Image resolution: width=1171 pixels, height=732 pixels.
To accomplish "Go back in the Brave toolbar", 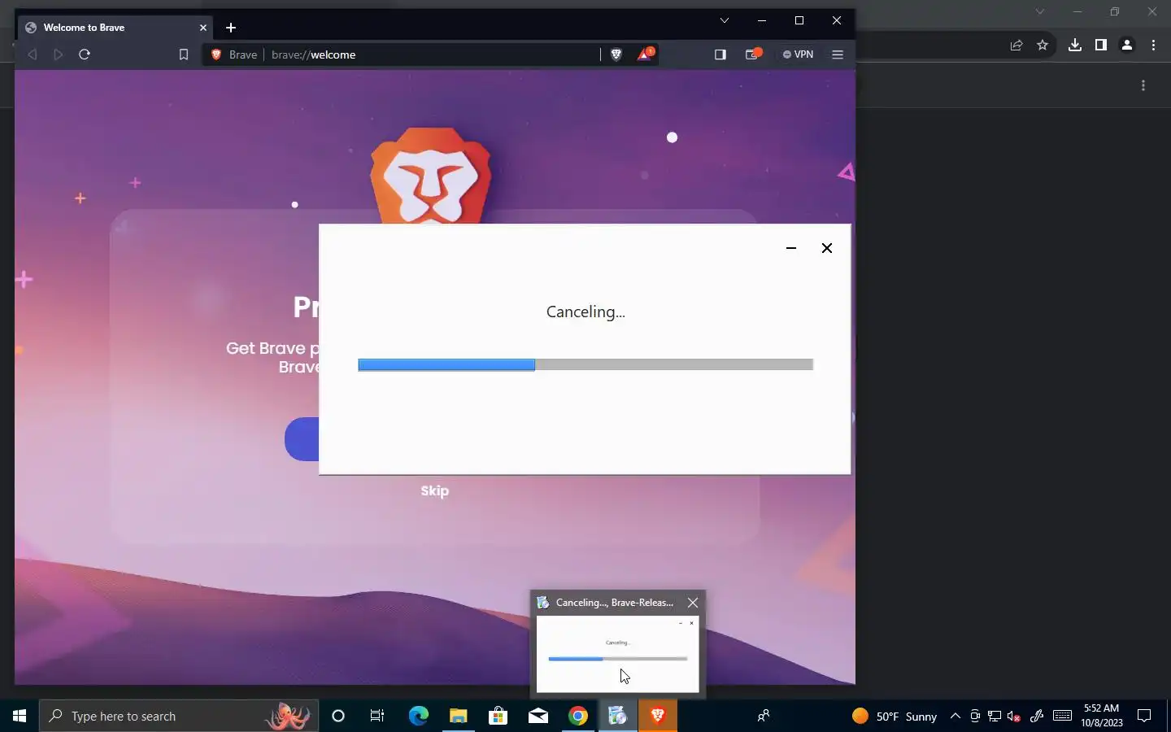I will pyautogui.click(x=33, y=54).
